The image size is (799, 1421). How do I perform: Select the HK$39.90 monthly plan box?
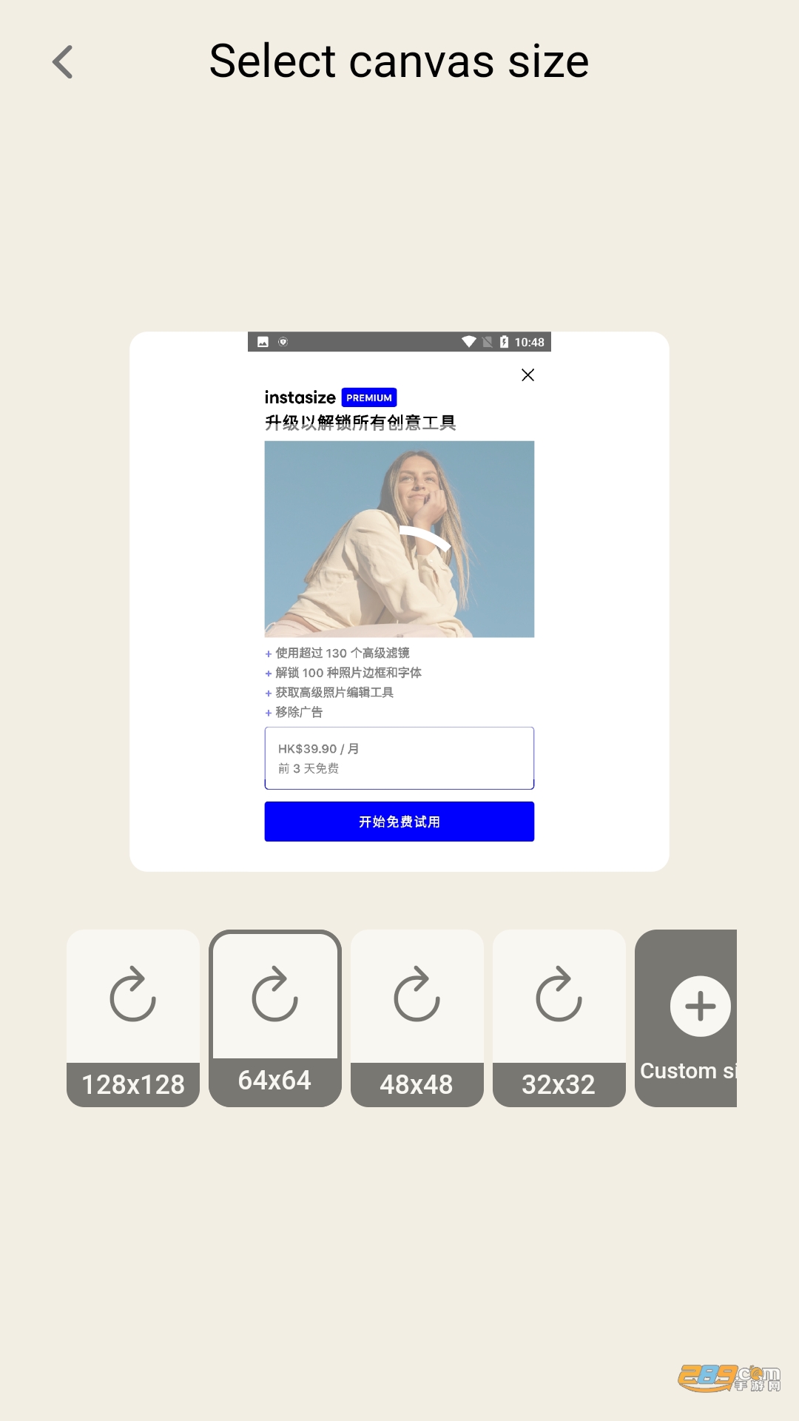[x=399, y=758]
